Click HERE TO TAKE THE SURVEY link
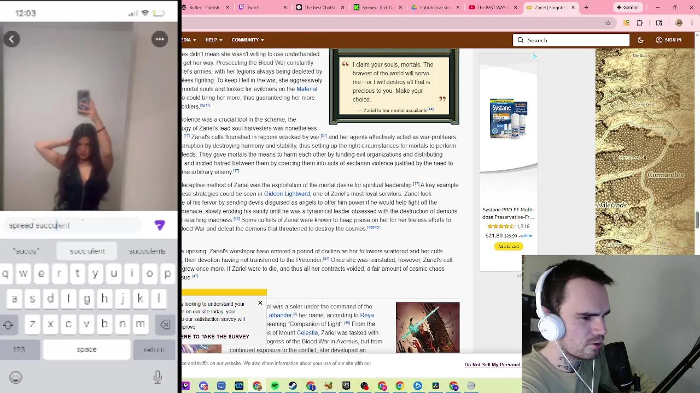Screen dimensions: 700x393 pos(215,337)
